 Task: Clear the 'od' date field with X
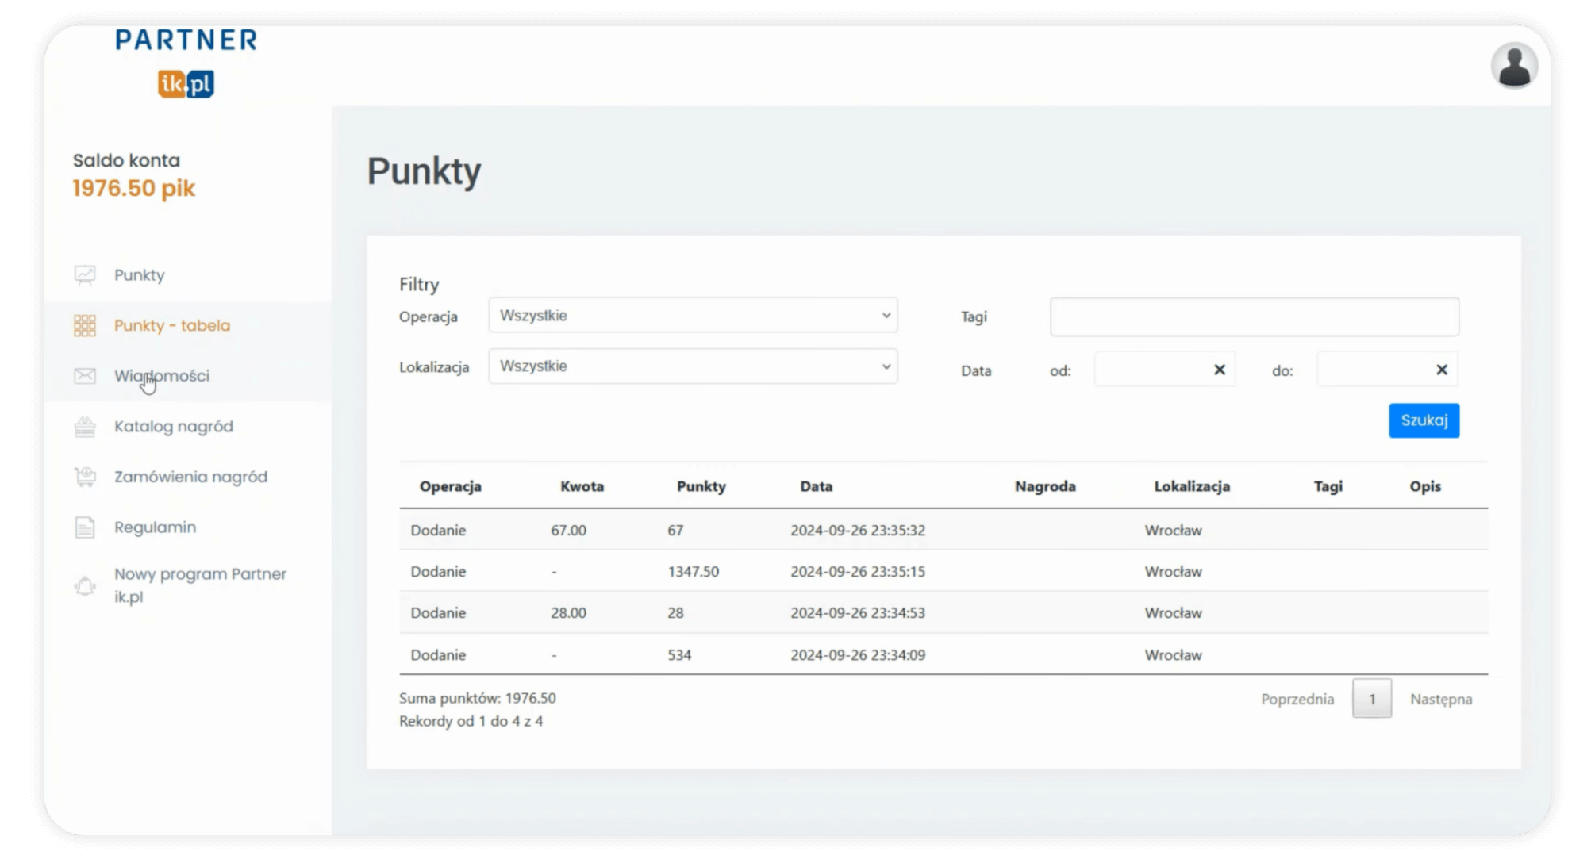click(1220, 370)
